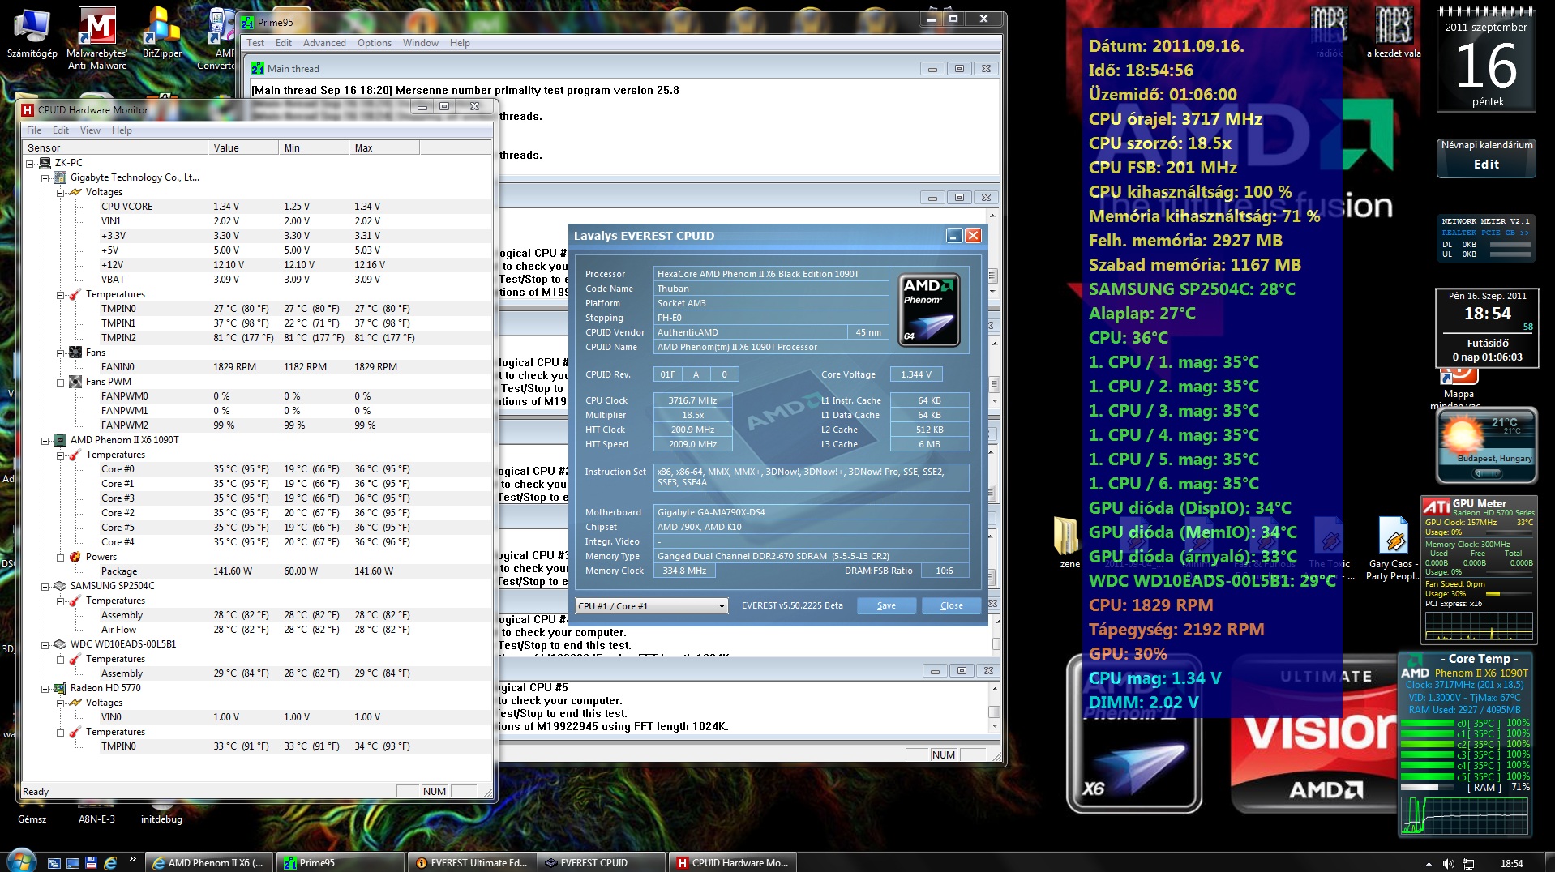Click the Powers flame icon in sensor tree
Image resolution: width=1555 pixels, height=872 pixels.
(75, 557)
